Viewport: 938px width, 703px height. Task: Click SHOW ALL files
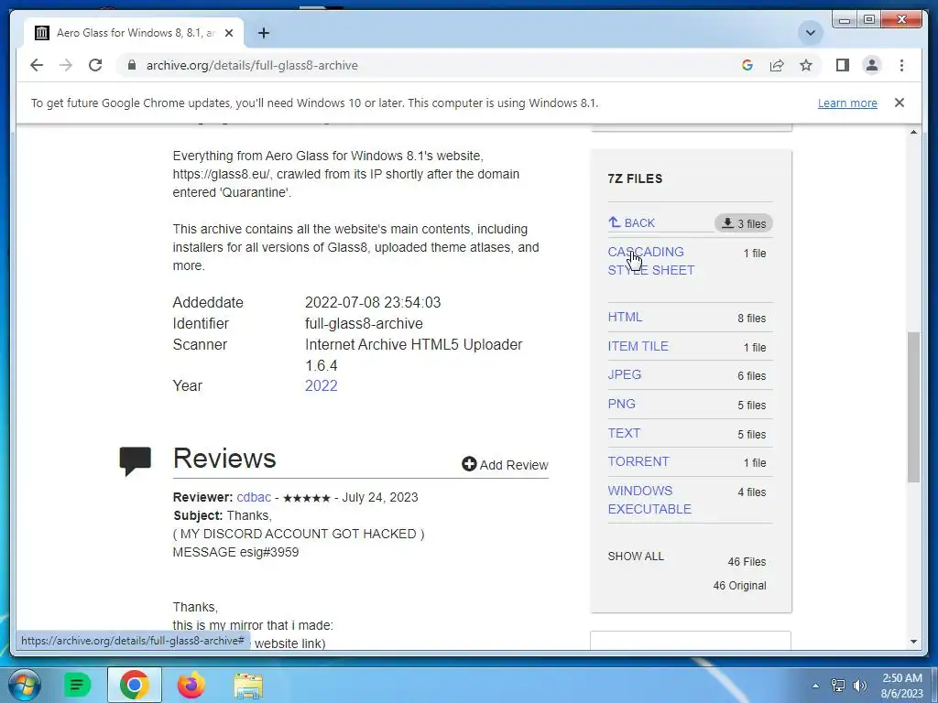[x=636, y=557]
